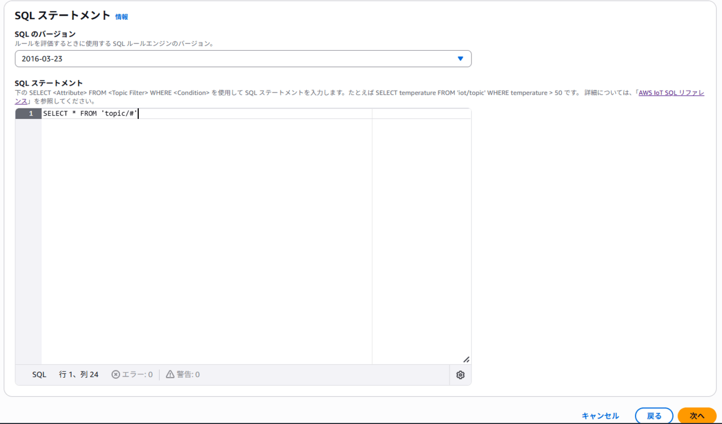This screenshot has height=424, width=722.
Task: Click the SQL language label in status bar
Action: click(39, 374)
